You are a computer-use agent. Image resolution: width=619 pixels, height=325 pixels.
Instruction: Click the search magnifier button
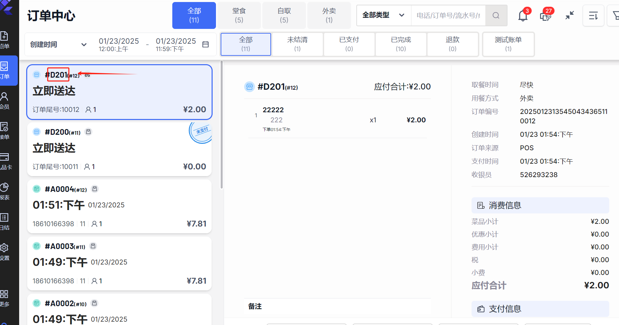(496, 15)
